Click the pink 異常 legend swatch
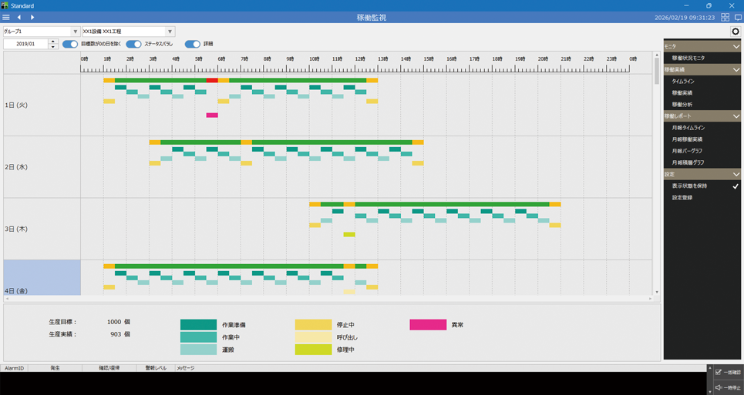 [428, 325]
